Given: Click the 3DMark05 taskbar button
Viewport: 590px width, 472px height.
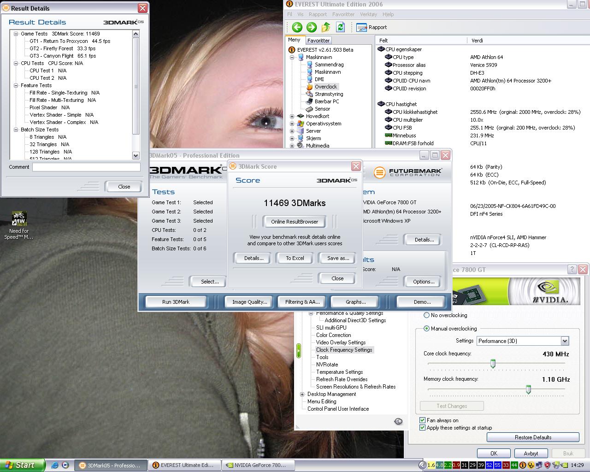Looking at the screenshot, I should click(x=111, y=465).
